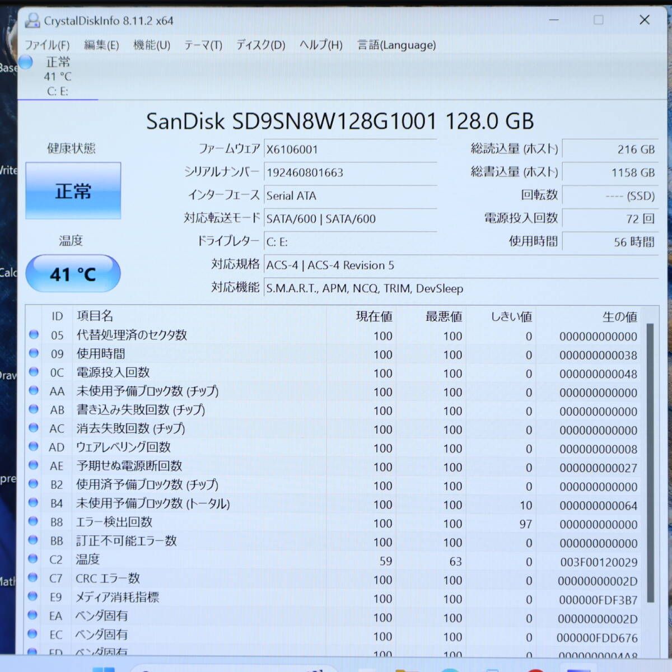The width and height of the screenshot is (672, 672).
Task: Click the 生の値 column header
Action: tap(619, 317)
